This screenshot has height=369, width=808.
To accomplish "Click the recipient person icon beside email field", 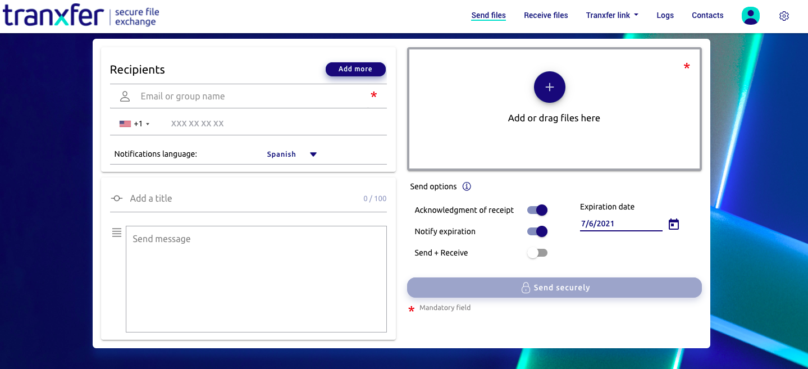I will point(124,95).
